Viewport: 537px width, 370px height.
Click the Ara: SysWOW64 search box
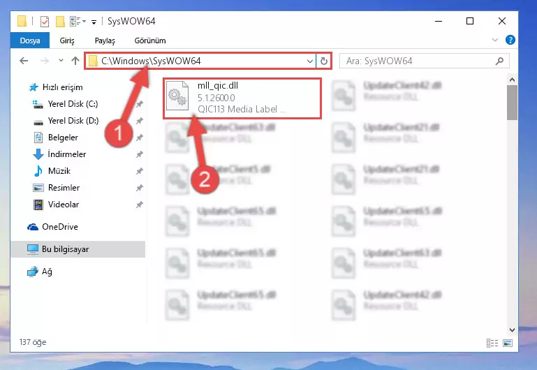click(x=424, y=61)
